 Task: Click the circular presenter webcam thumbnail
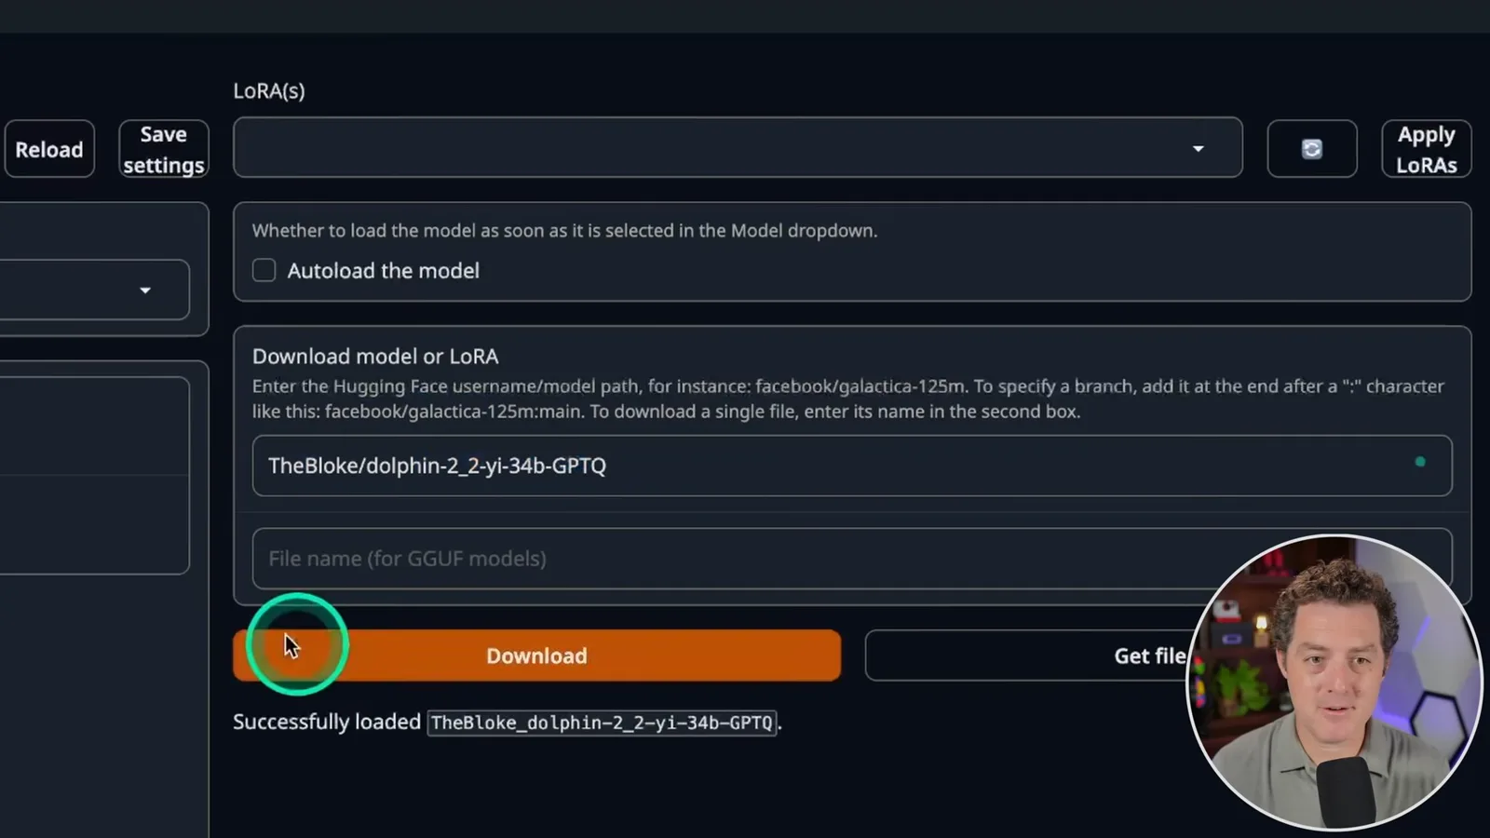[1334, 682]
